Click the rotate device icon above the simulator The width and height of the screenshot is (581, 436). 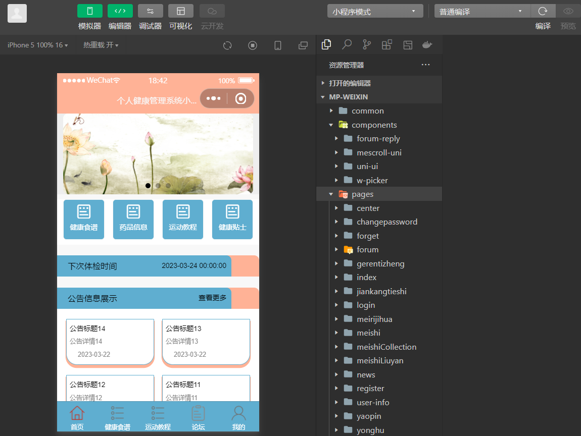pyautogui.click(x=277, y=45)
